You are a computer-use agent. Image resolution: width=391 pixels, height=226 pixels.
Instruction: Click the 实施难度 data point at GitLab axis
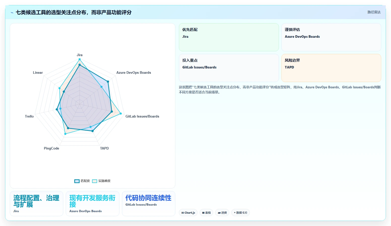point(121,114)
